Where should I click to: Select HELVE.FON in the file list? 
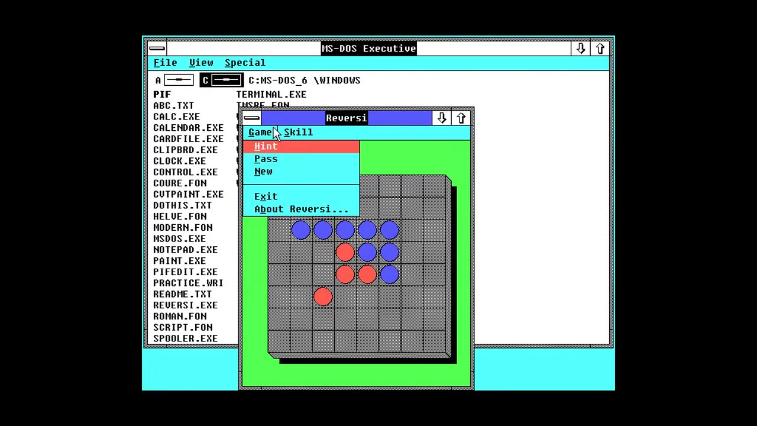pyautogui.click(x=180, y=217)
